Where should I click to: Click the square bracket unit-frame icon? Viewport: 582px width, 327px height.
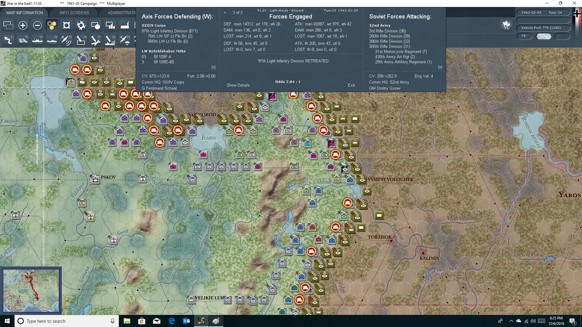[66, 25]
